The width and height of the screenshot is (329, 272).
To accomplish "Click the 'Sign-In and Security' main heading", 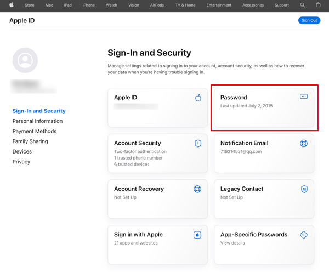I will 149,53.
